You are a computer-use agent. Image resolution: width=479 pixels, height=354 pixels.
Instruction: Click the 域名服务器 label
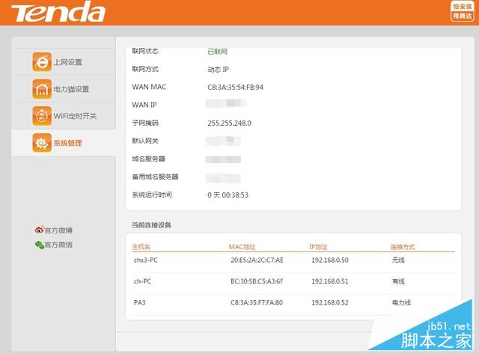(x=148, y=159)
